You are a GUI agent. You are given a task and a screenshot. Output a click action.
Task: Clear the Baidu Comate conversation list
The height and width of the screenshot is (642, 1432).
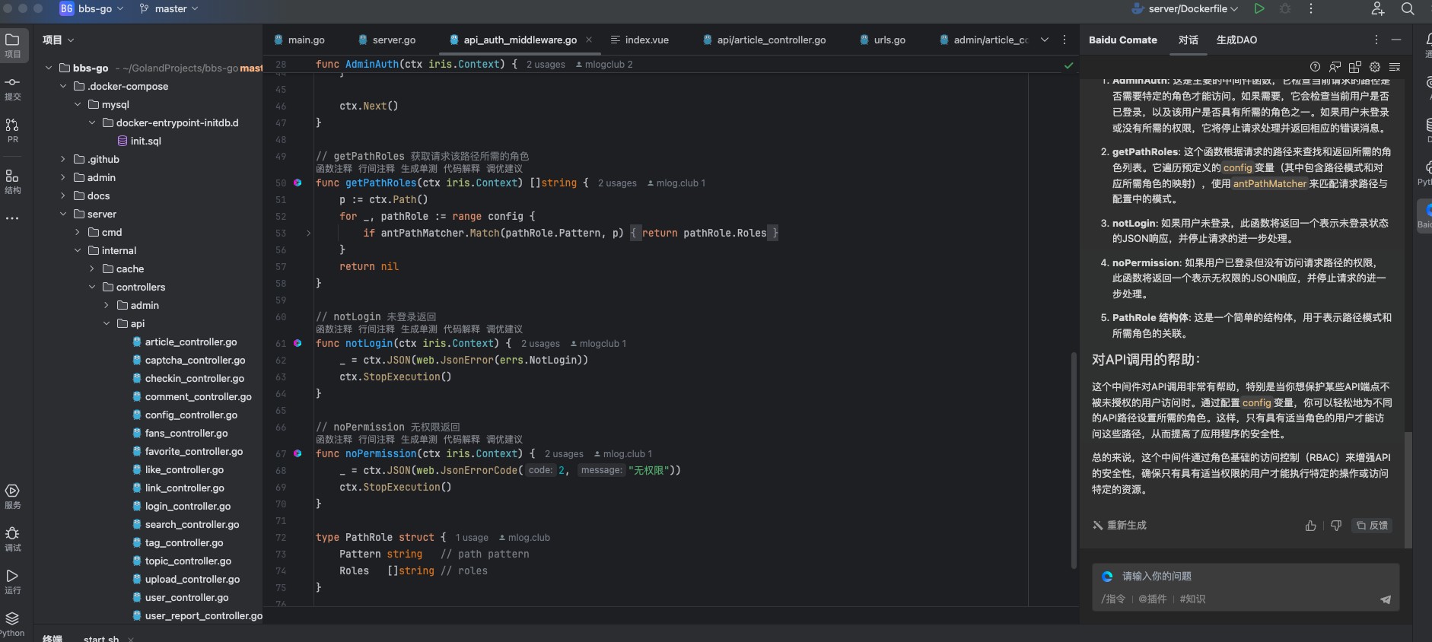tap(1395, 67)
